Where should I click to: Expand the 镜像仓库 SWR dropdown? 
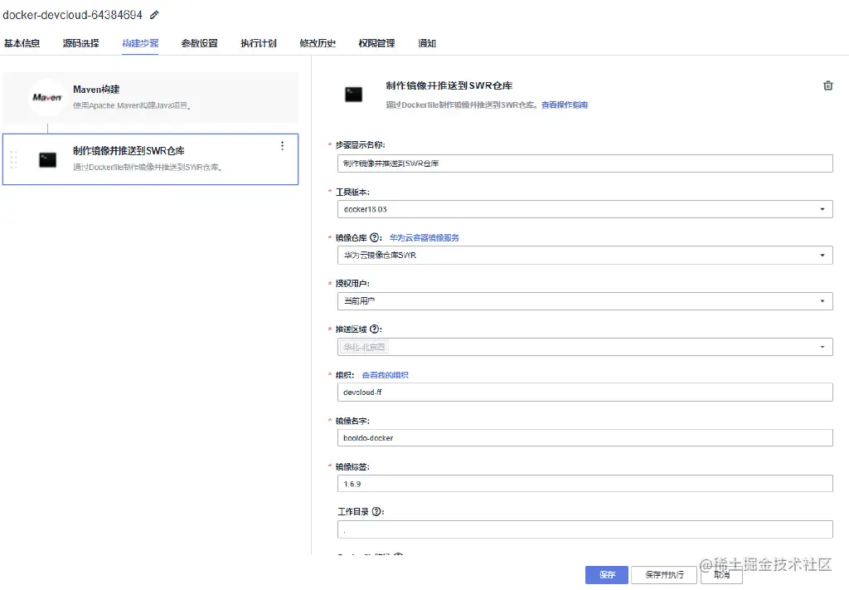[x=585, y=256]
